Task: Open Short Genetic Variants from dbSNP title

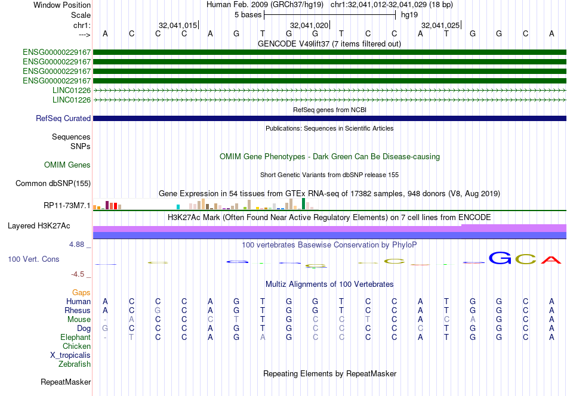Action: tap(329, 175)
